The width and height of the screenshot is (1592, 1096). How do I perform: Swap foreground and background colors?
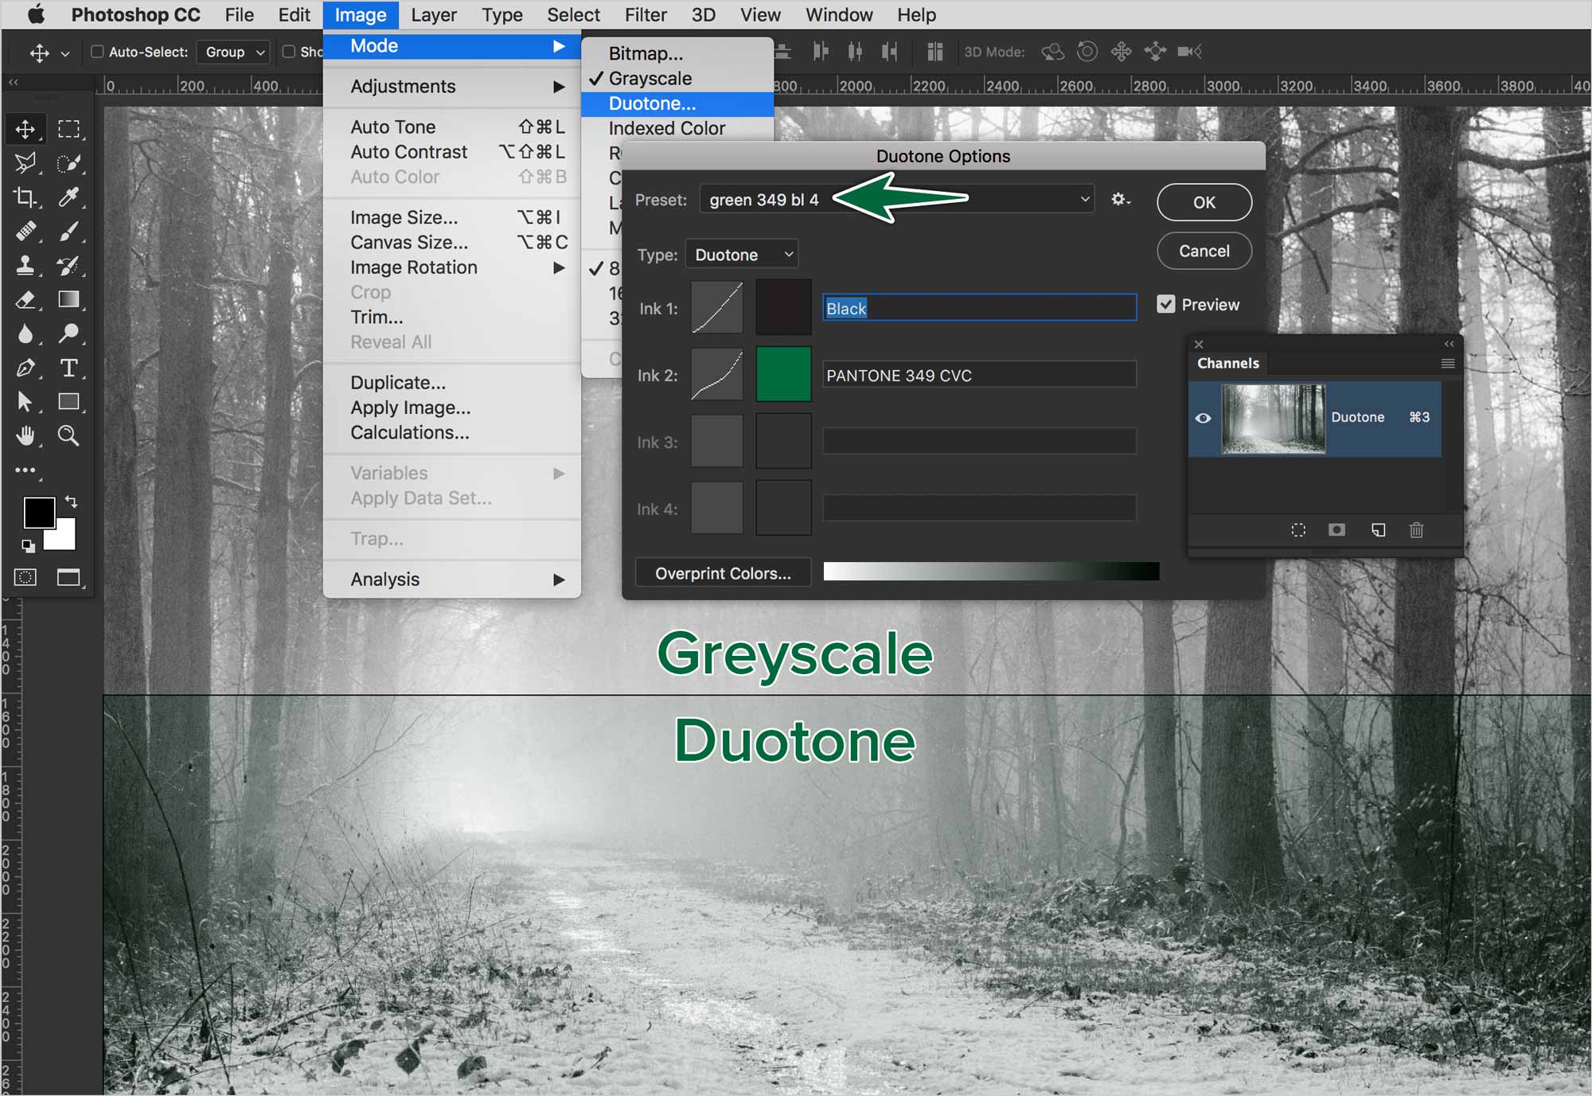(x=71, y=501)
